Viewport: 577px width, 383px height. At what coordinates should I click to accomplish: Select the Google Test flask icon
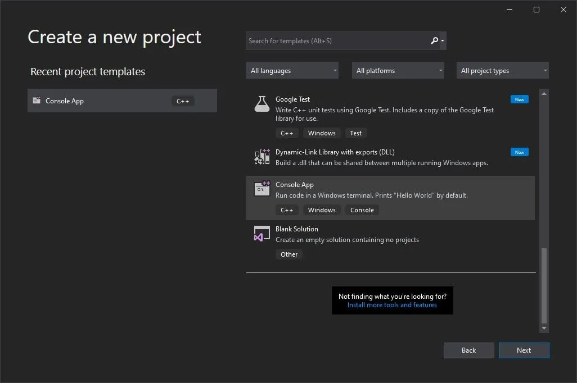tap(262, 104)
